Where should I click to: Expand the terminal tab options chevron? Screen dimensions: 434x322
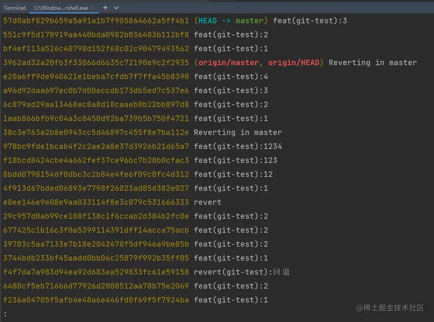coord(116,8)
